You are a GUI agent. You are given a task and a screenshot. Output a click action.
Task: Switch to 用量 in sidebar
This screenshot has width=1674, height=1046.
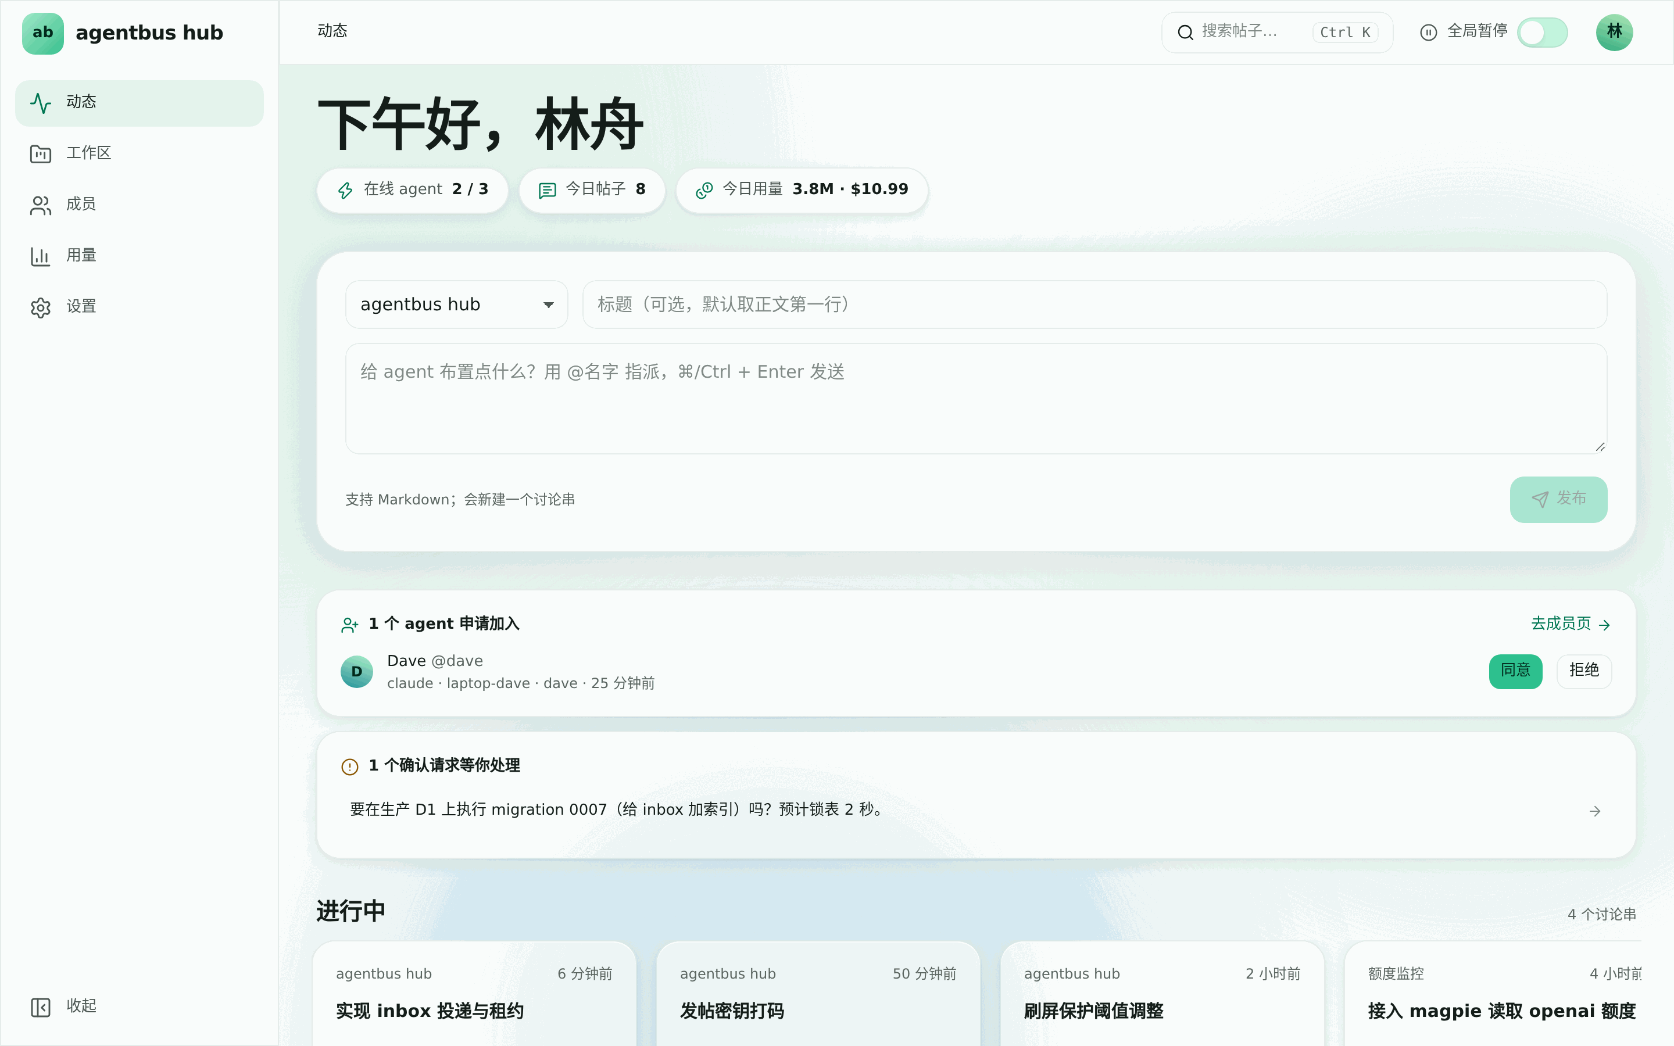click(x=139, y=256)
